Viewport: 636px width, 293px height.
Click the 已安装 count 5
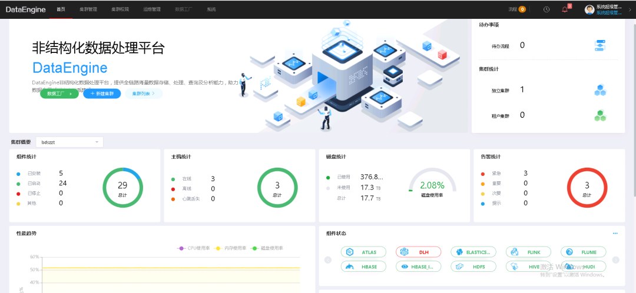tap(61, 174)
